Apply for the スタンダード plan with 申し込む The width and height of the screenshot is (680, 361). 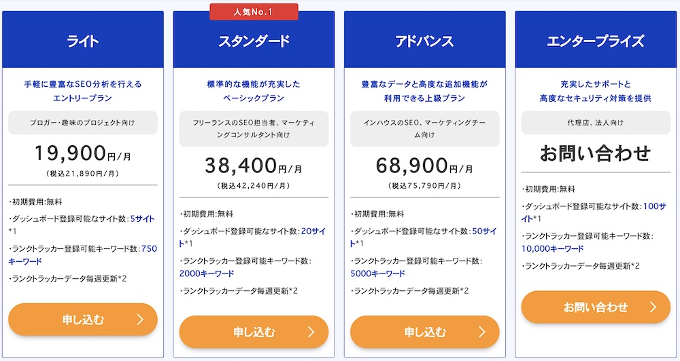[254, 332]
